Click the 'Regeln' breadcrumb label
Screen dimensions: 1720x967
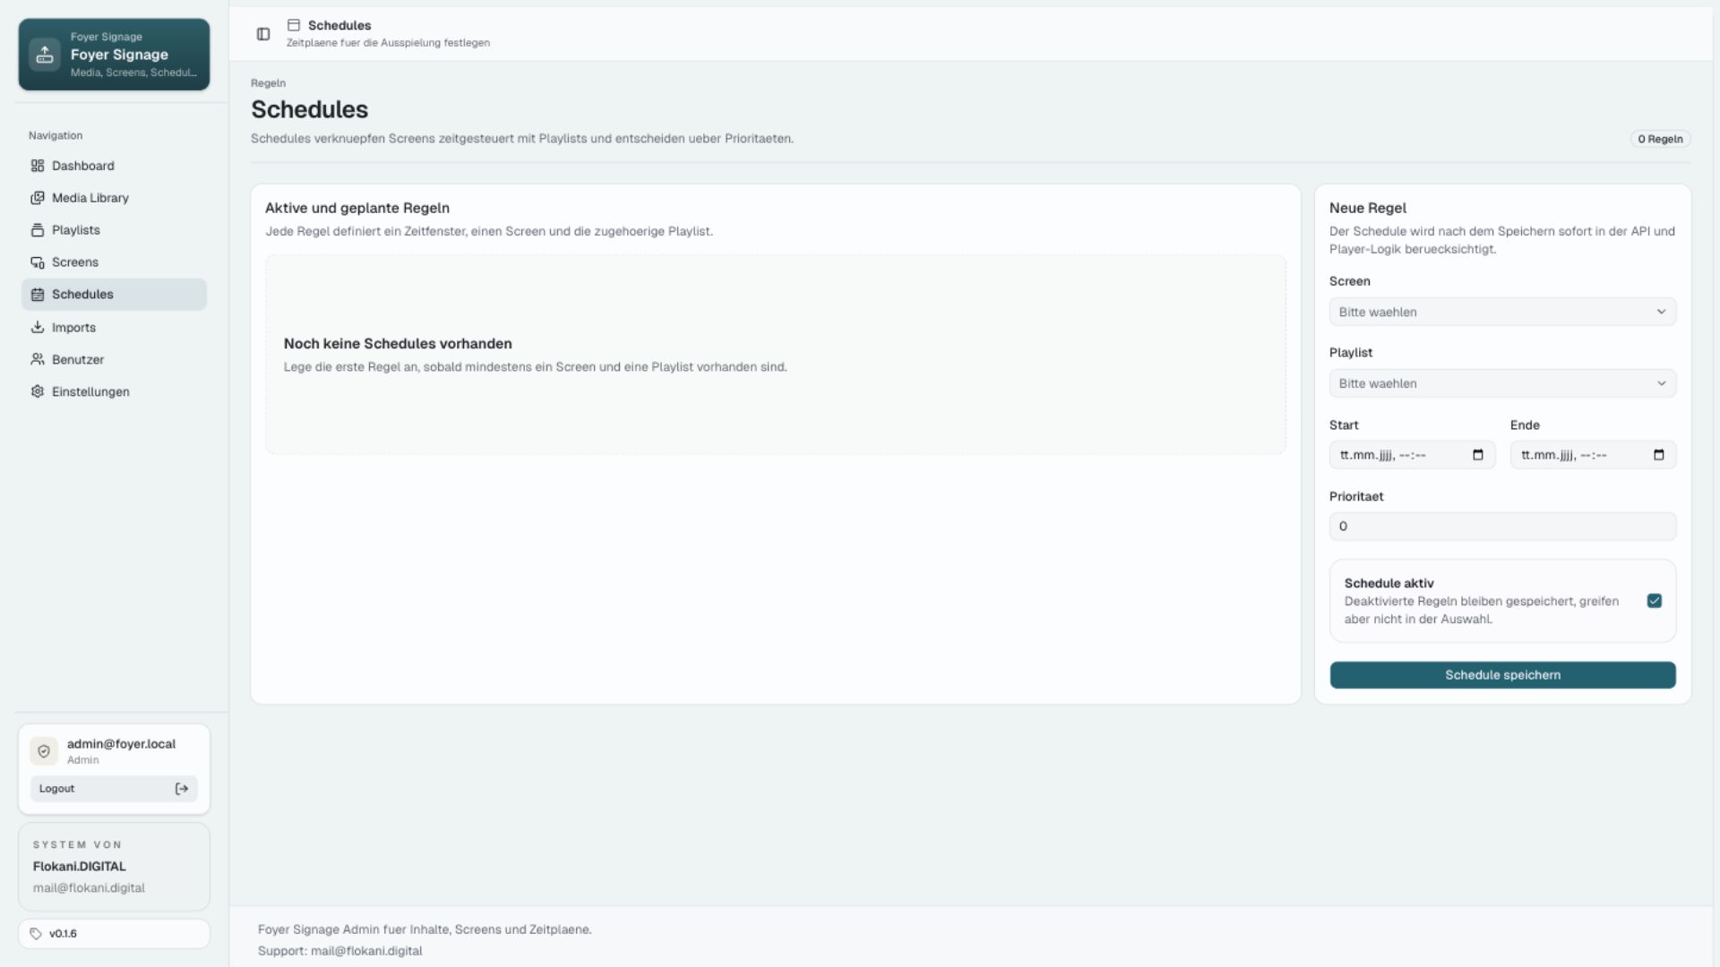click(x=268, y=83)
